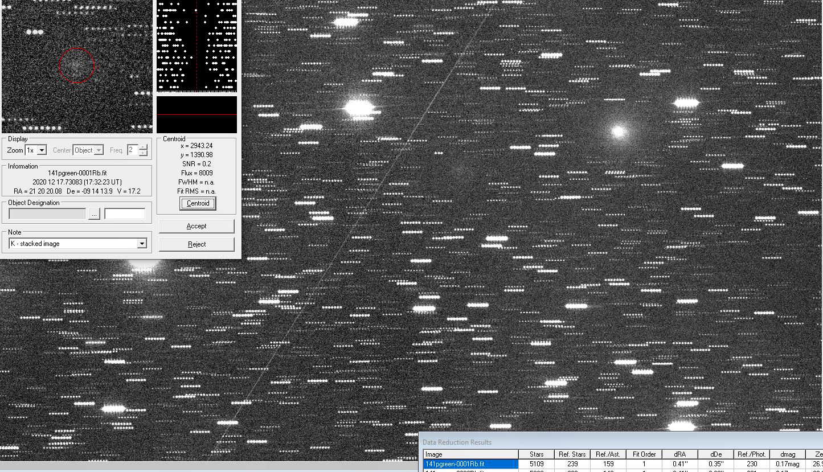The width and height of the screenshot is (823, 472).
Task: Click the Fit Order column header
Action: click(x=644, y=454)
